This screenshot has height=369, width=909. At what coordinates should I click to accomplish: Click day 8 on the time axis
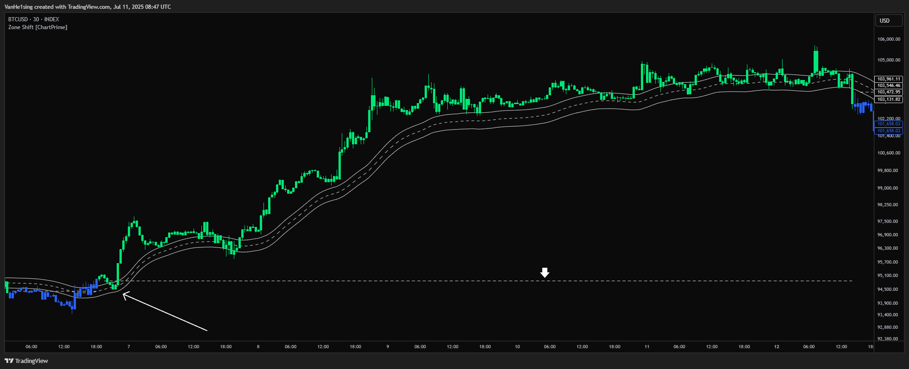(x=258, y=347)
